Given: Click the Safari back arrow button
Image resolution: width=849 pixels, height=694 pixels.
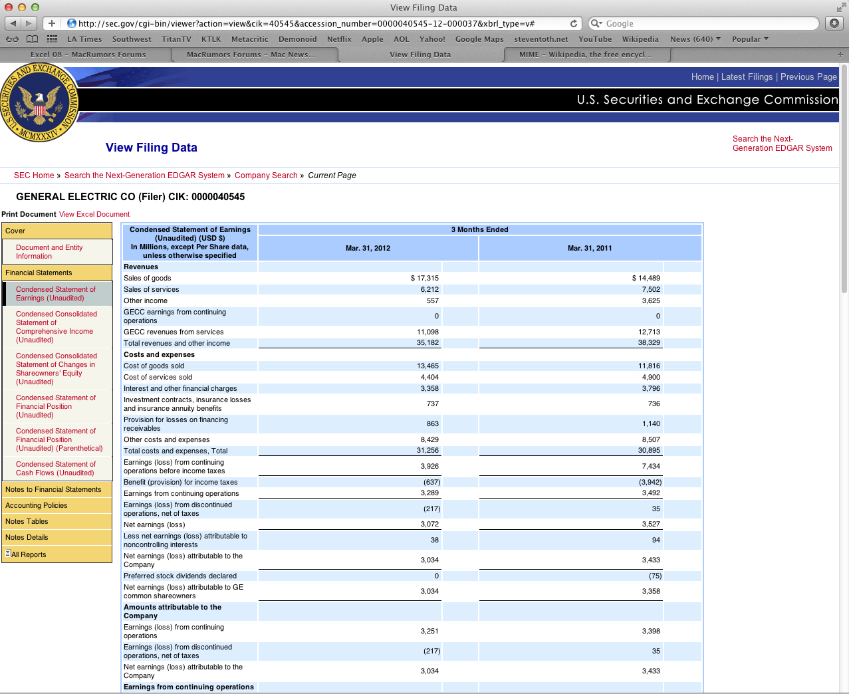Looking at the screenshot, I should tap(13, 23).
